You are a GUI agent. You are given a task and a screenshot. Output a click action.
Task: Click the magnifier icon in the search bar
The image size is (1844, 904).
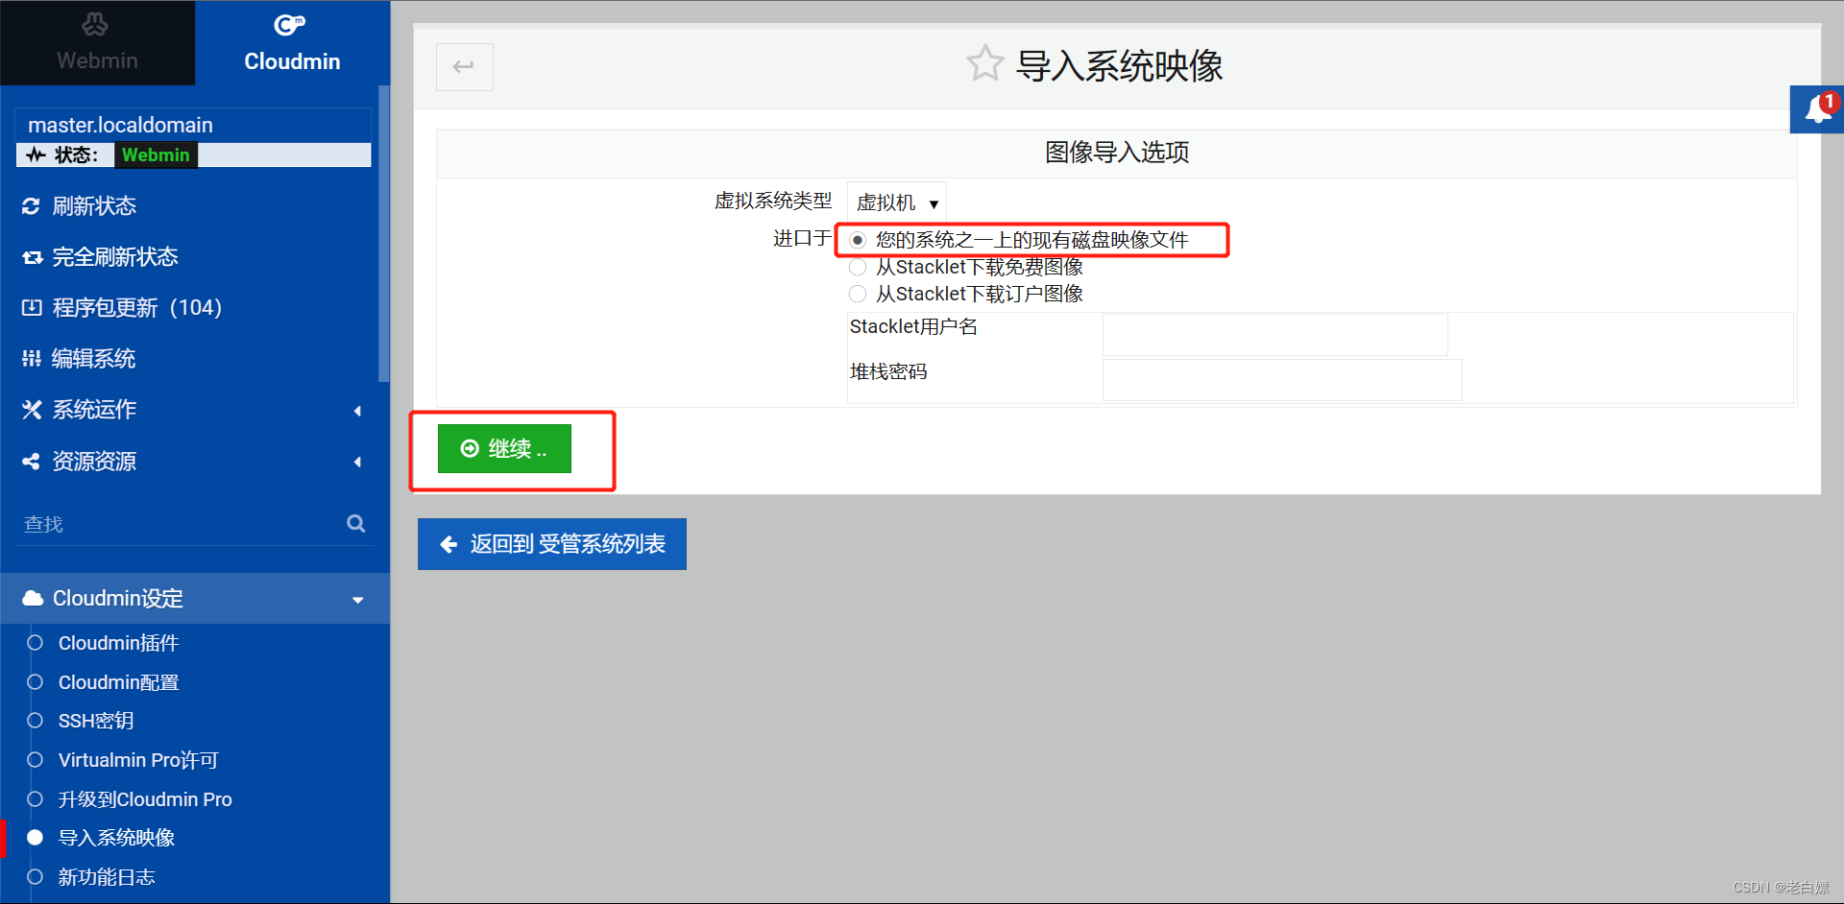click(355, 523)
